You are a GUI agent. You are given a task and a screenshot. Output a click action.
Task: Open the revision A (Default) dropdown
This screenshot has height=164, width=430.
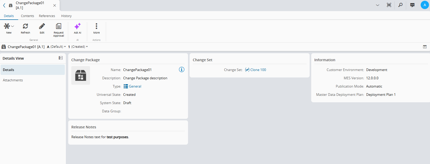[x=56, y=47]
